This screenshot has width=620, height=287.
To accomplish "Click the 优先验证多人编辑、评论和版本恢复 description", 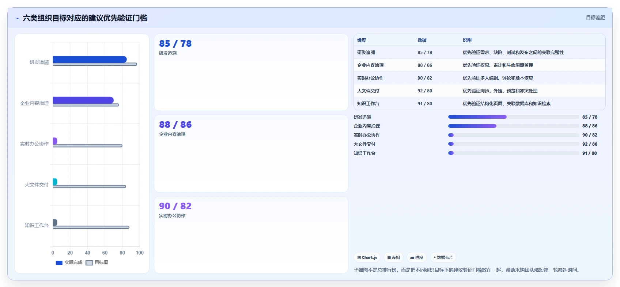I will pyautogui.click(x=498, y=78).
